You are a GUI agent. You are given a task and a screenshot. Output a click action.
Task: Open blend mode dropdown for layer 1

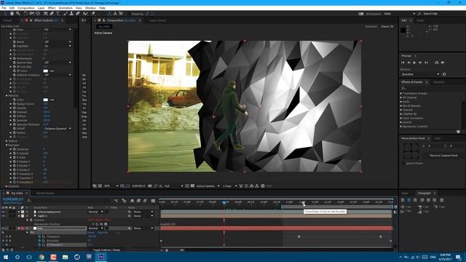[x=95, y=212]
